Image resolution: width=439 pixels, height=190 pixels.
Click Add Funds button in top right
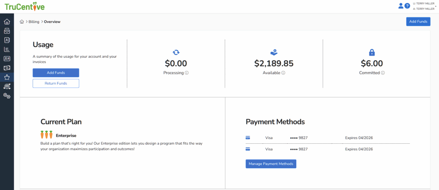(418, 22)
